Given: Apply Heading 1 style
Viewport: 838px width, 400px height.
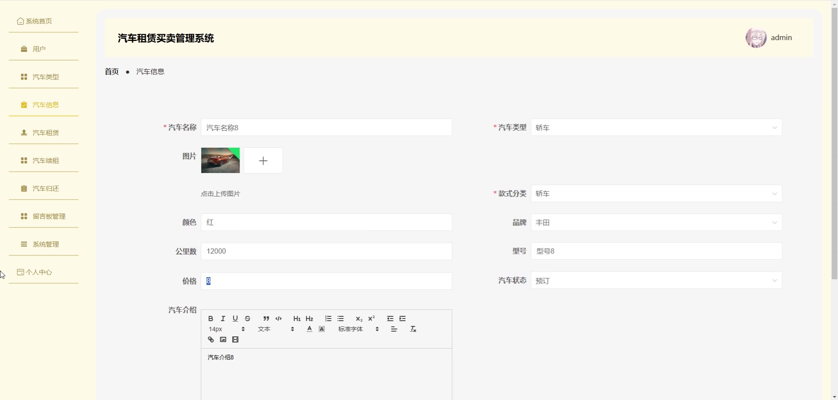Looking at the screenshot, I should point(297,319).
